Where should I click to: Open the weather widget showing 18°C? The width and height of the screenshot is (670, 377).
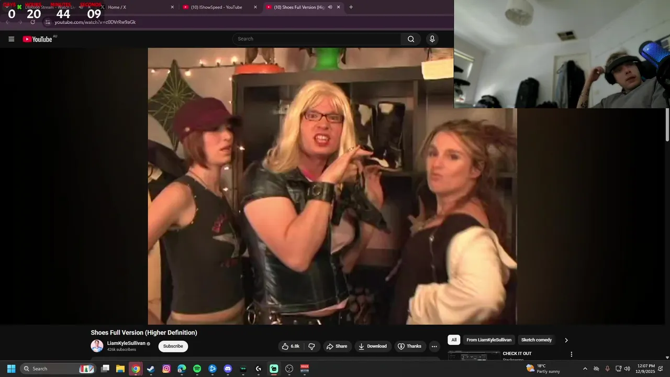tap(543, 369)
